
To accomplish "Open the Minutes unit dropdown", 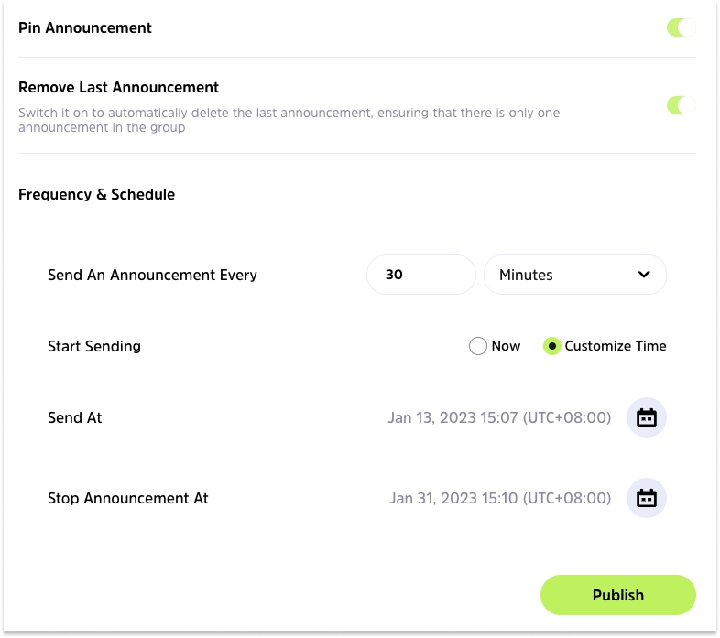I will [x=574, y=275].
